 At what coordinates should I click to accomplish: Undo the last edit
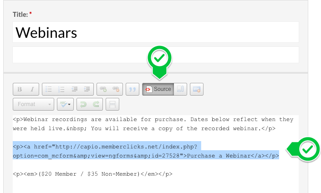(83, 104)
